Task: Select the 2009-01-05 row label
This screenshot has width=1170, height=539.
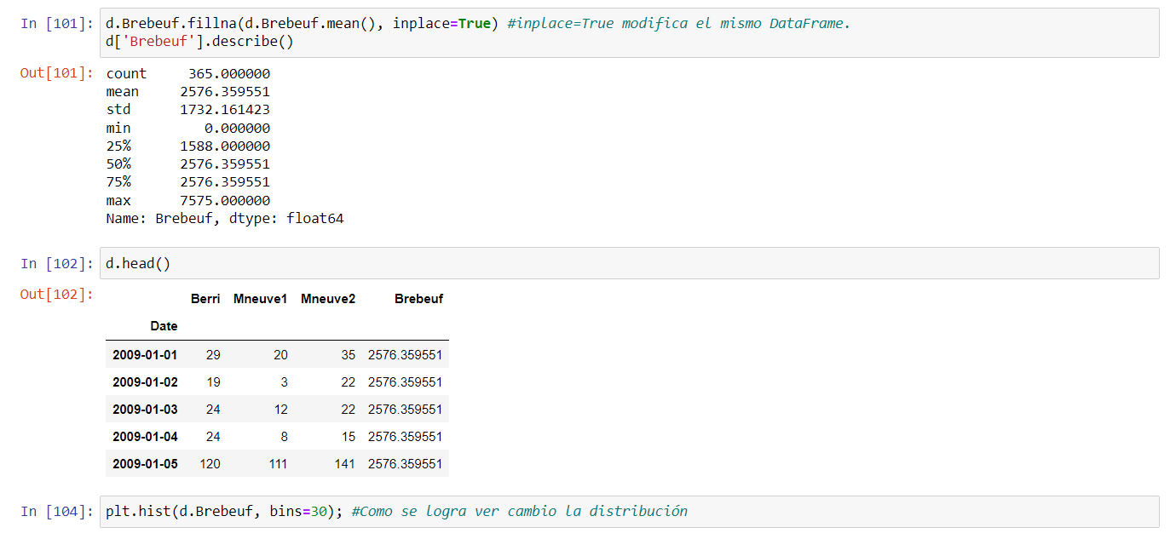Action: 145,464
